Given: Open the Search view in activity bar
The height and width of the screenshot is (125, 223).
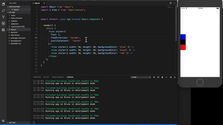Looking at the screenshot, I should pos(3,11).
